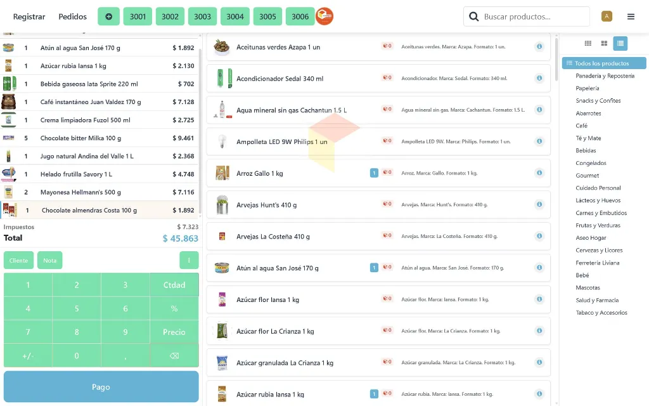Click numpad key 5
The height and width of the screenshot is (406, 649).
pyautogui.click(x=77, y=308)
